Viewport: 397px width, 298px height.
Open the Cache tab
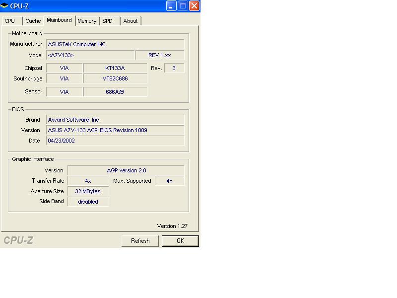click(x=33, y=21)
